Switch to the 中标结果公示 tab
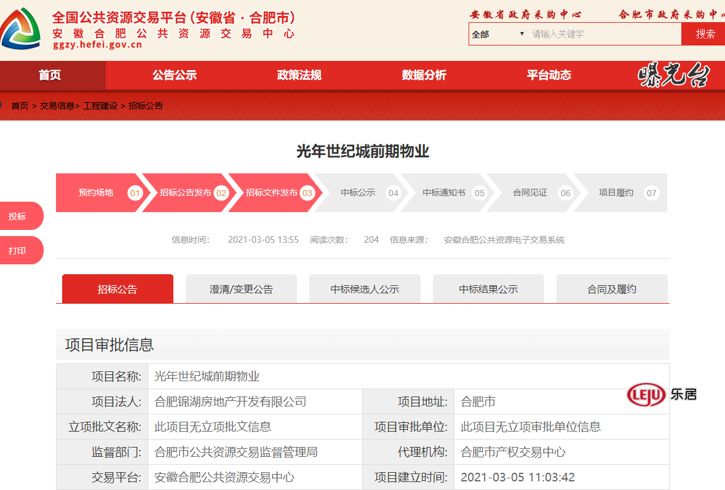The width and height of the screenshot is (725, 490). (488, 289)
